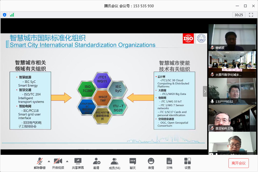This screenshot has height=172, width=258.
Task: Click the blue shield security icon
Action: click(x=5, y=15)
